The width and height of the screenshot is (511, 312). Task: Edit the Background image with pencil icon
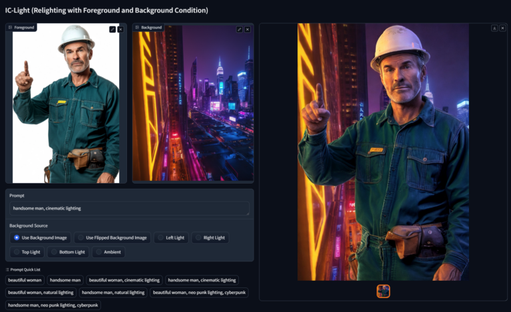click(240, 29)
